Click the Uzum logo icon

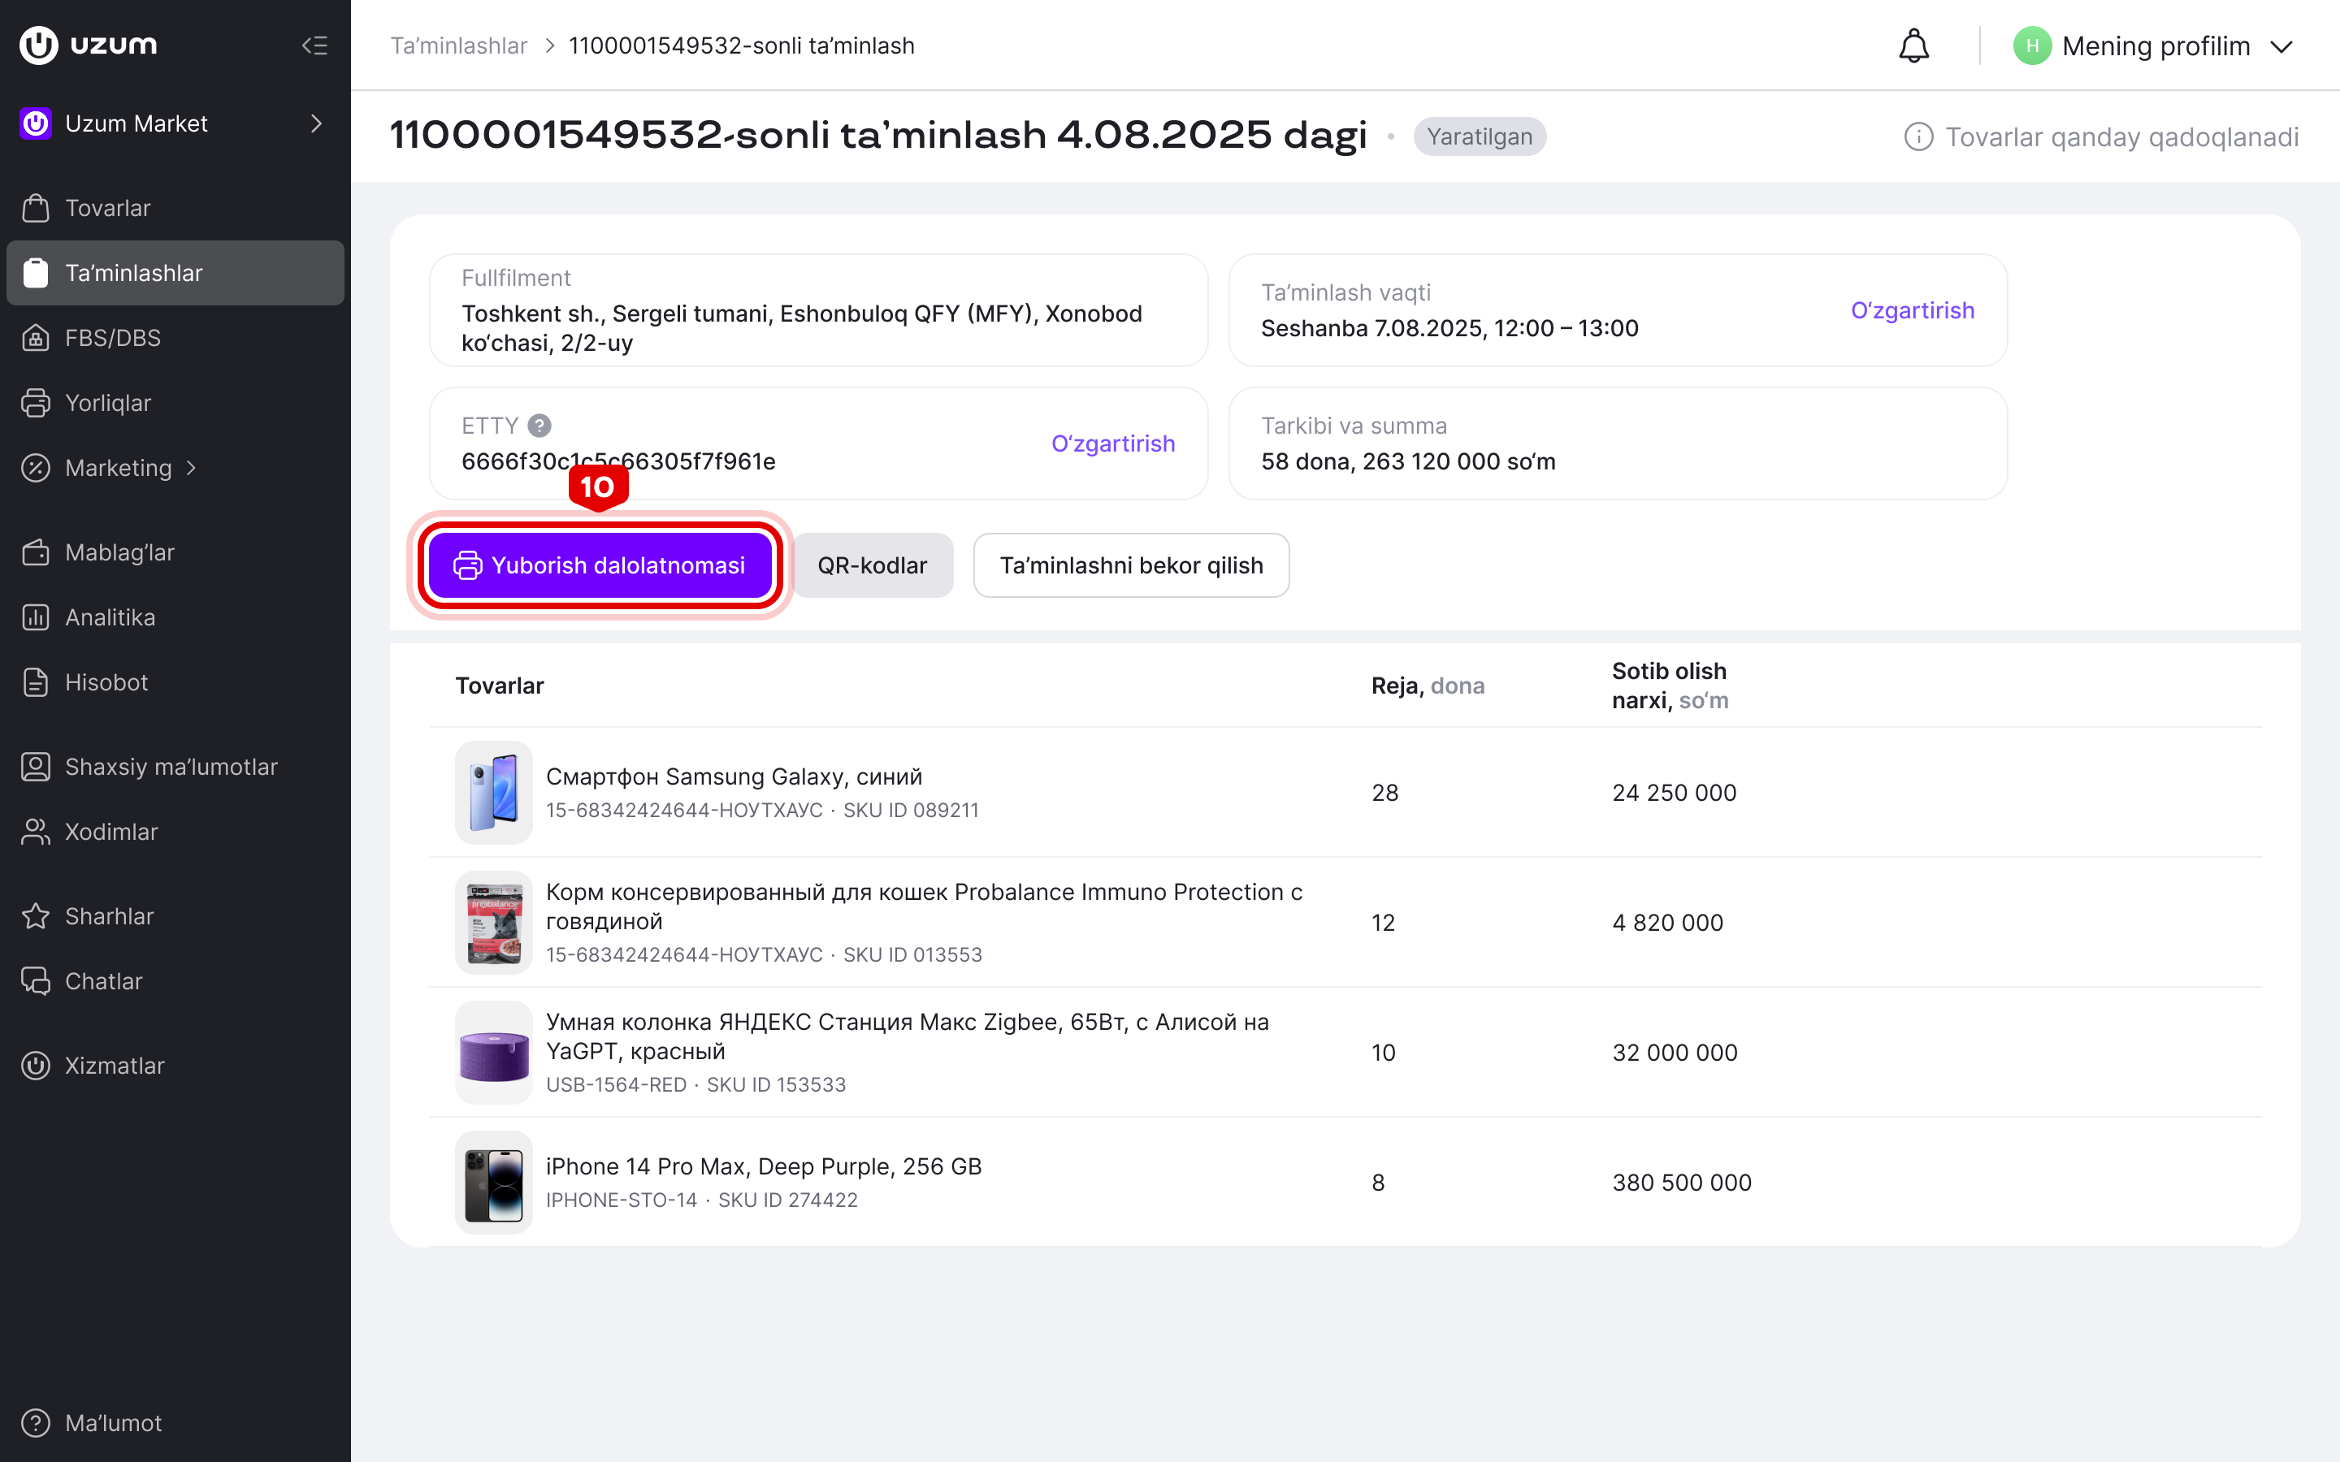(x=40, y=45)
